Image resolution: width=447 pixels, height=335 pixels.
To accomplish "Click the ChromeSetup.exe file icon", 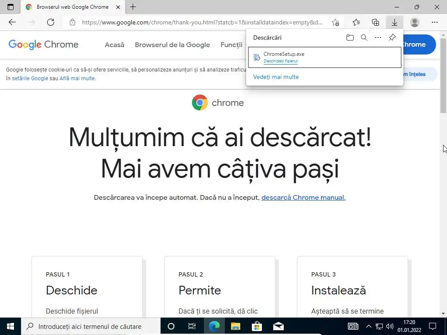I will coord(257,57).
